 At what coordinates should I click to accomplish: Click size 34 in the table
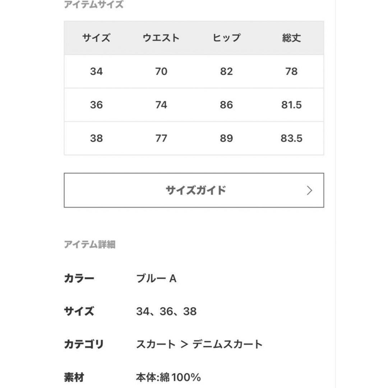point(96,71)
